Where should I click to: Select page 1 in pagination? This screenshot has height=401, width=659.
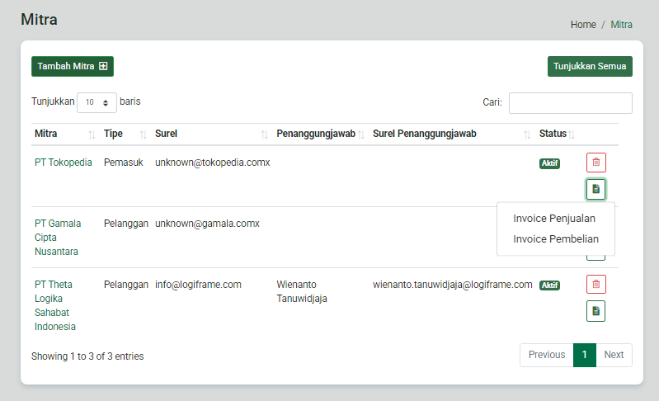click(584, 355)
